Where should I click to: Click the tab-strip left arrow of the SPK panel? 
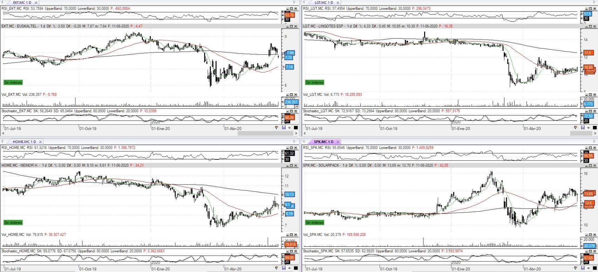304,141
